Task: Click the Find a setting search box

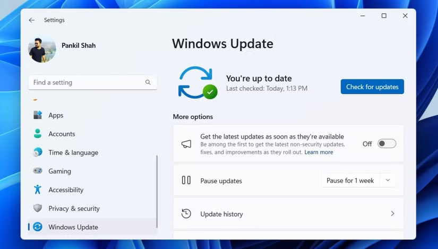Action: (x=93, y=82)
